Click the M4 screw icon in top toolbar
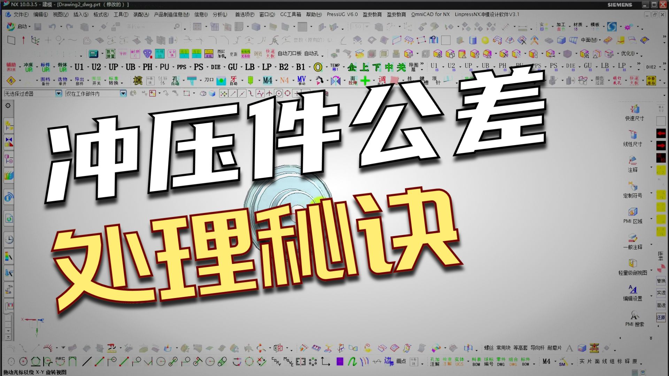 click(268, 80)
